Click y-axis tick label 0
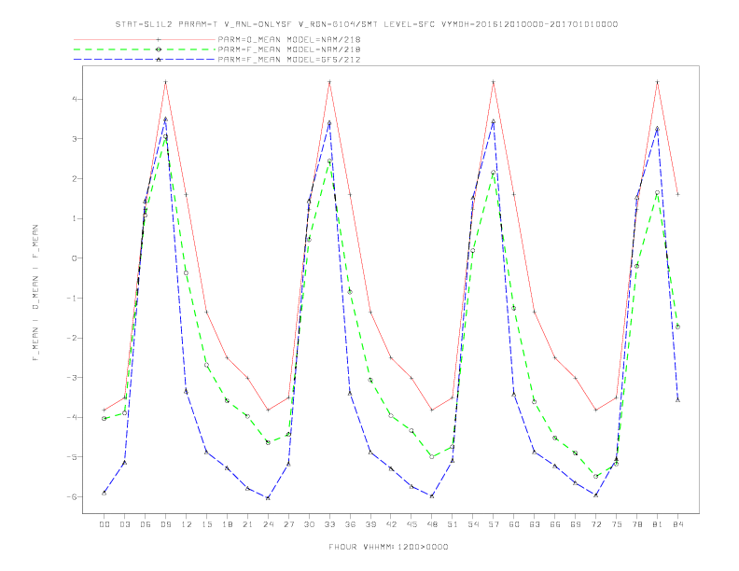Screen dimensions: 739x571 click(75, 258)
